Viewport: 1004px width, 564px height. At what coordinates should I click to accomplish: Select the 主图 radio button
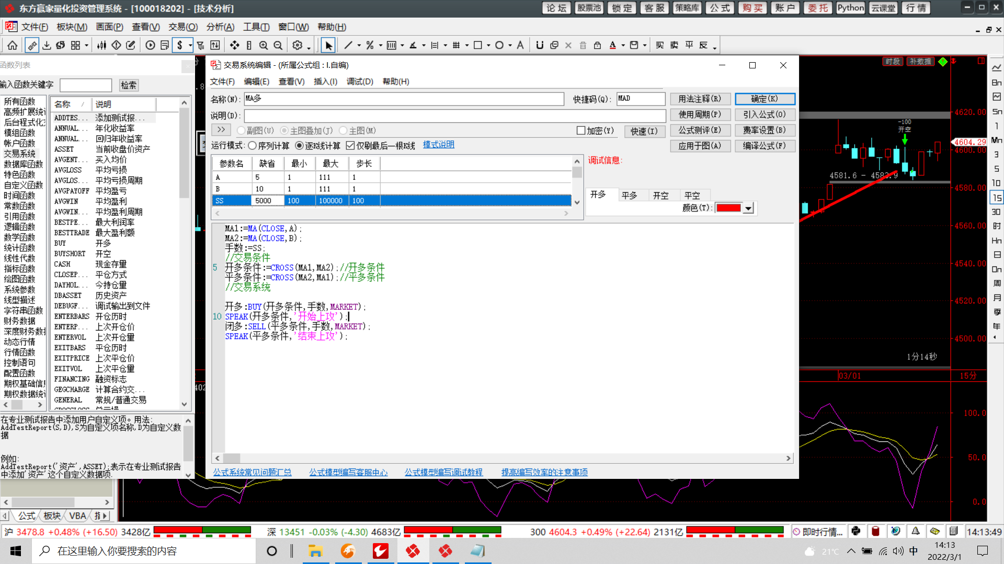pyautogui.click(x=344, y=131)
